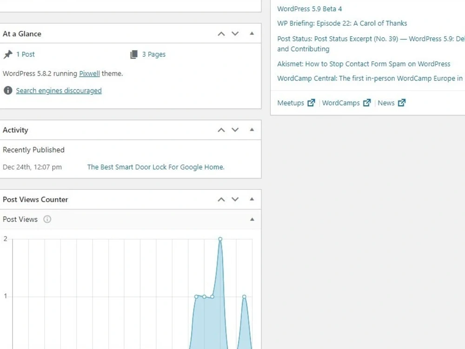Viewport: 465px width, 349px height.
Task: Open the Pixwell theme link
Action: pyautogui.click(x=89, y=74)
